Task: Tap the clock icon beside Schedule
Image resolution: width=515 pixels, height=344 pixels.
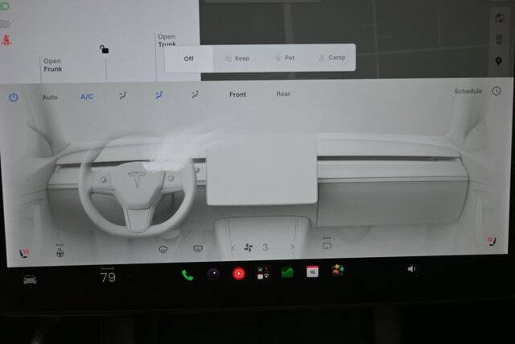Action: click(x=496, y=91)
